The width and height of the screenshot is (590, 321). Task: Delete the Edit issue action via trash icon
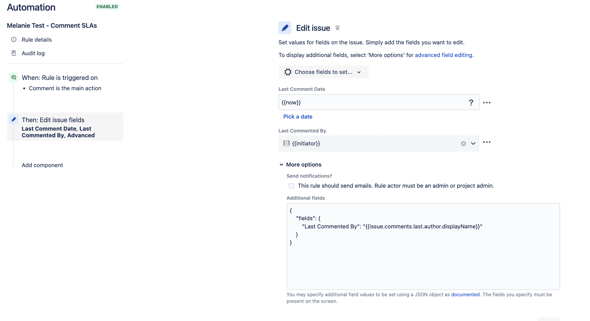[x=337, y=28]
